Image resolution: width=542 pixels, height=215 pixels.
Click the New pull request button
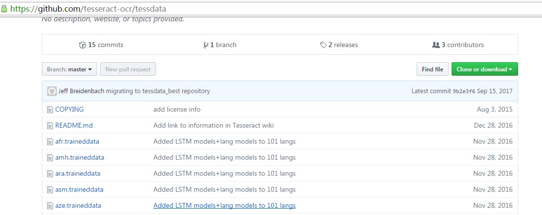click(128, 69)
